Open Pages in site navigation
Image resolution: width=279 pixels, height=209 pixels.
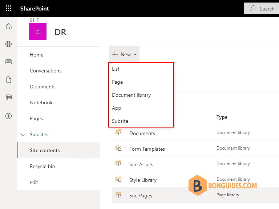[36, 119]
